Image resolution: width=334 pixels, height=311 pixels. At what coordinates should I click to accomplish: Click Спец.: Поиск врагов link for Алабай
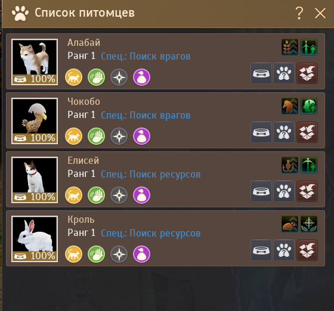146,57
